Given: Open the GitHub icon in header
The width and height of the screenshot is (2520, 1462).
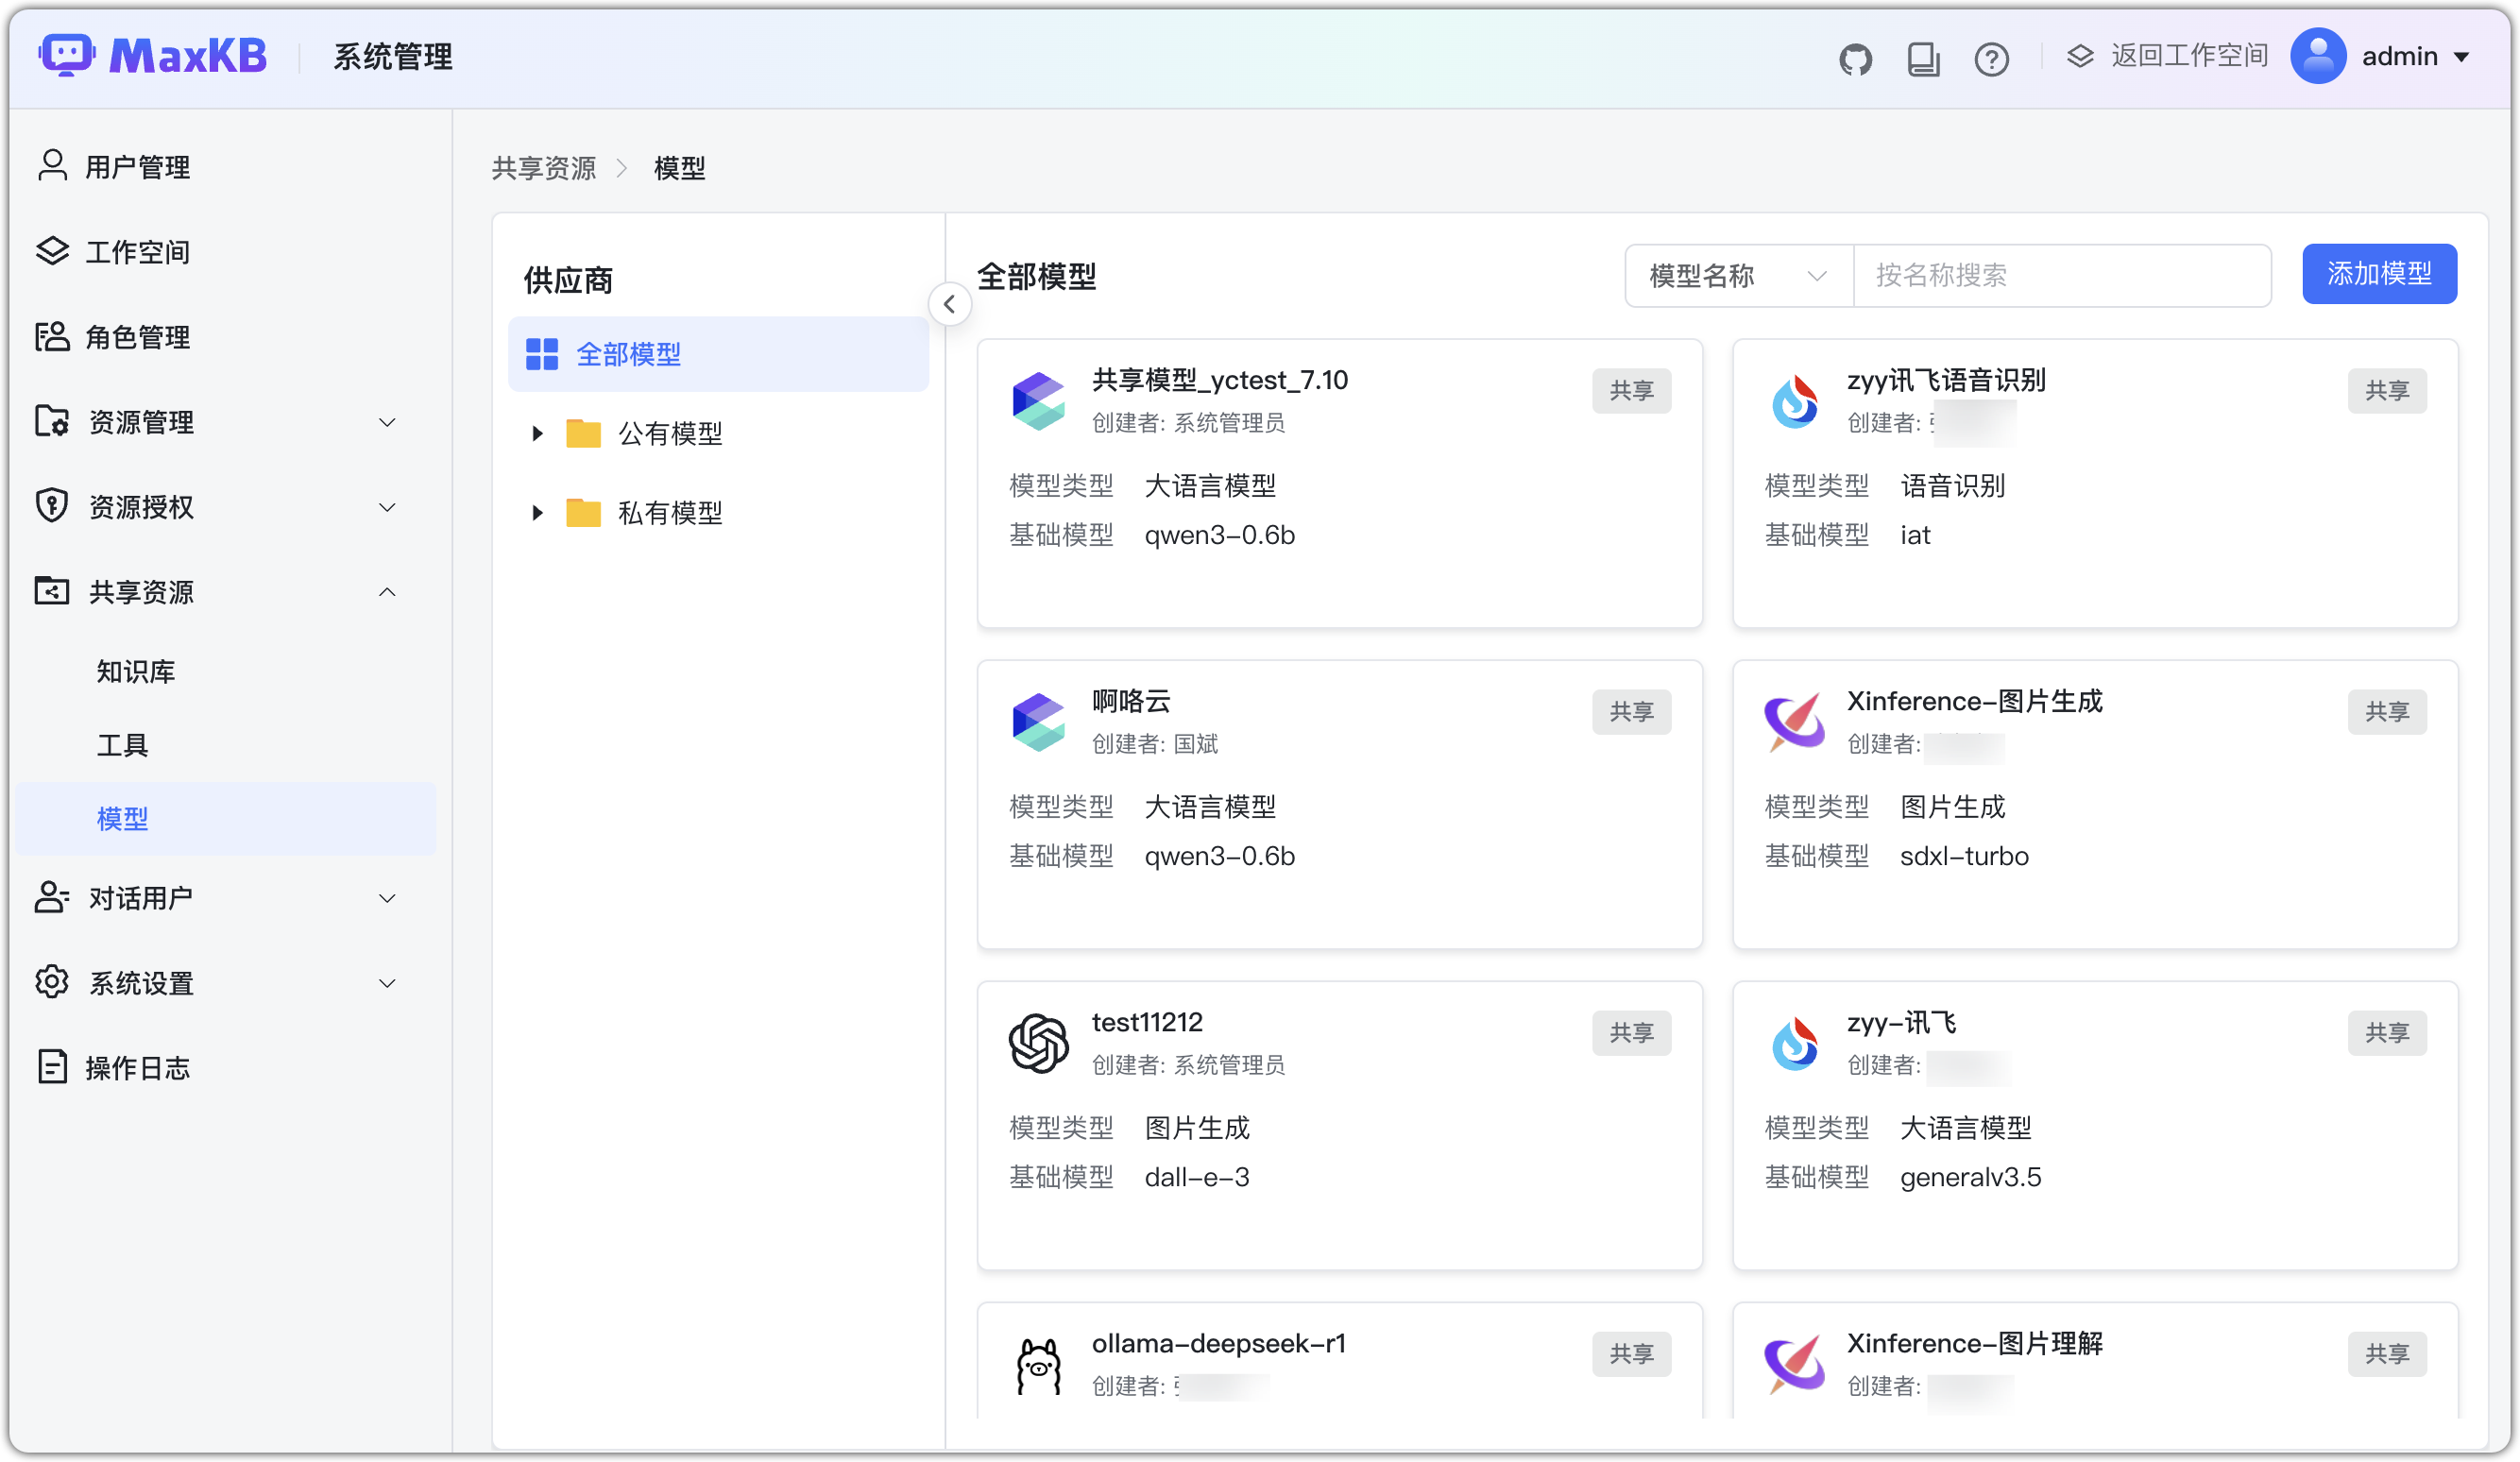Looking at the screenshot, I should [1855, 59].
